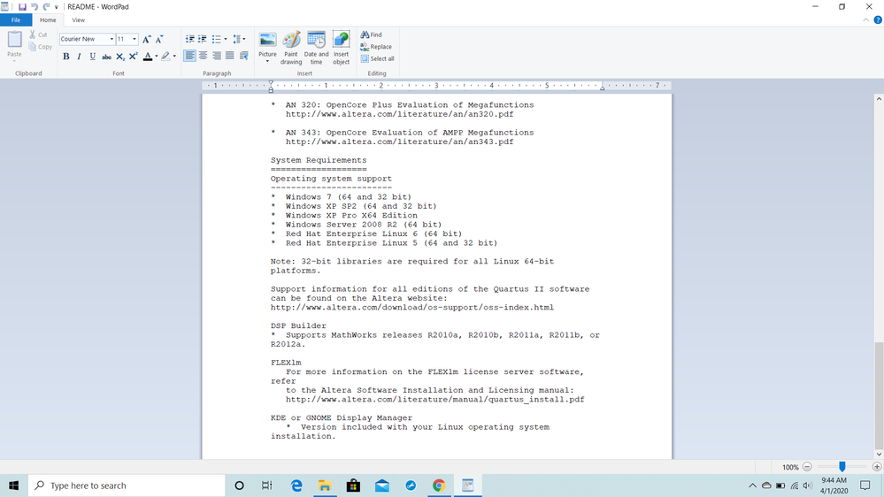The width and height of the screenshot is (884, 497).
Task: Click the Windows Start button
Action: [x=14, y=486]
